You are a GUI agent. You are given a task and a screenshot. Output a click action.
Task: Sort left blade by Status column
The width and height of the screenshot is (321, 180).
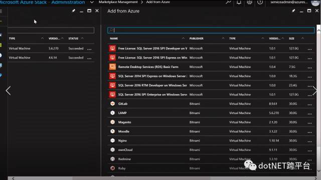[73, 38]
